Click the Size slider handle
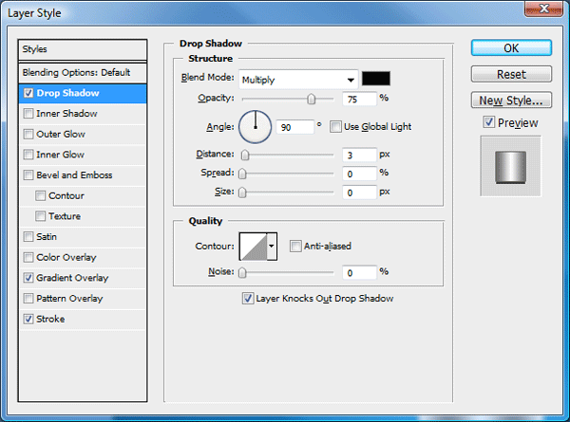 pos(242,193)
